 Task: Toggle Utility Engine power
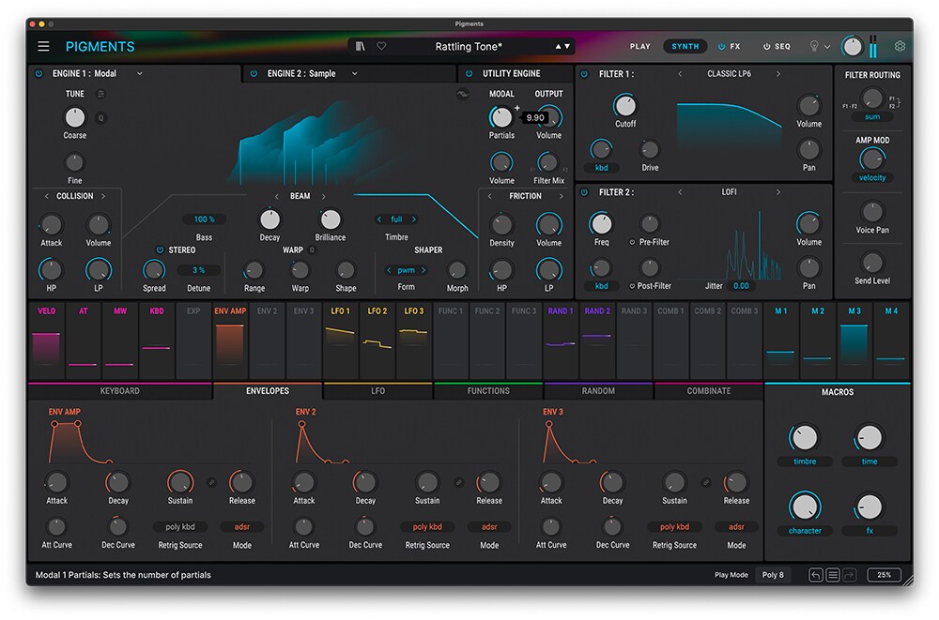[x=469, y=73]
